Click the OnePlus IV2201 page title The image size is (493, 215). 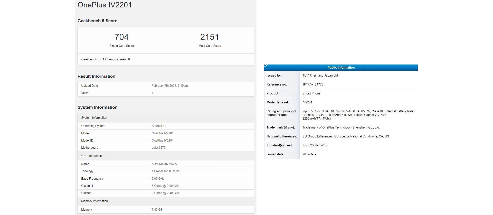pos(105,5)
